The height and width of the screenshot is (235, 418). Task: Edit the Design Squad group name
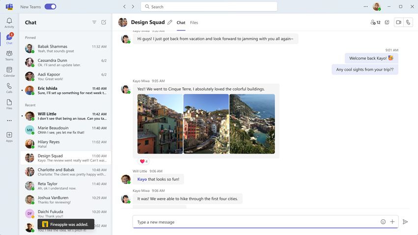coord(170,23)
